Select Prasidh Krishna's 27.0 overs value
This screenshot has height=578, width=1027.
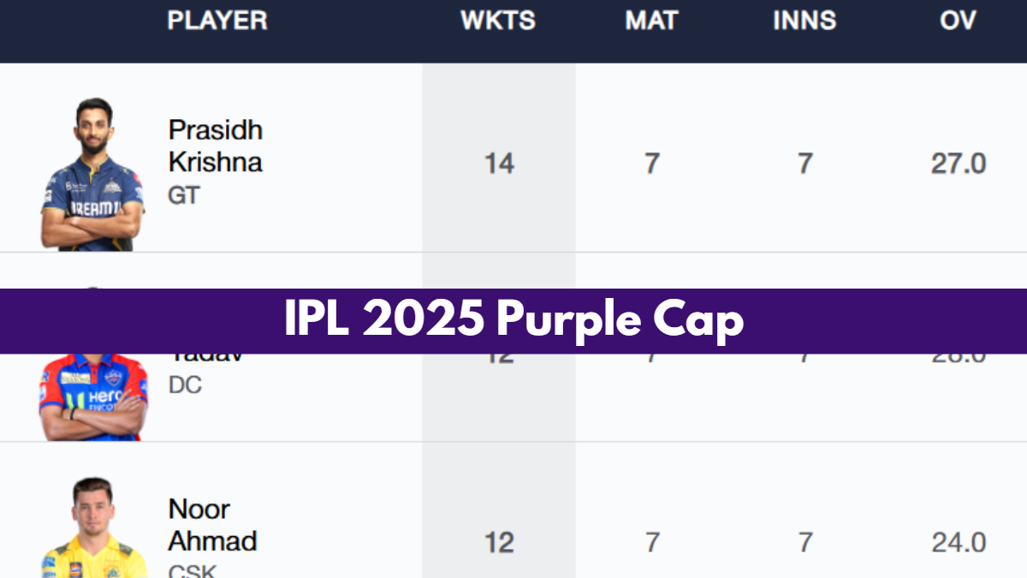[959, 163]
